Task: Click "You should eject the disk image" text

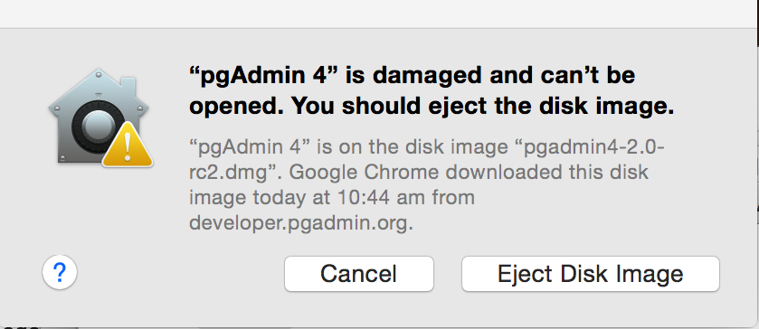Action: (482, 107)
